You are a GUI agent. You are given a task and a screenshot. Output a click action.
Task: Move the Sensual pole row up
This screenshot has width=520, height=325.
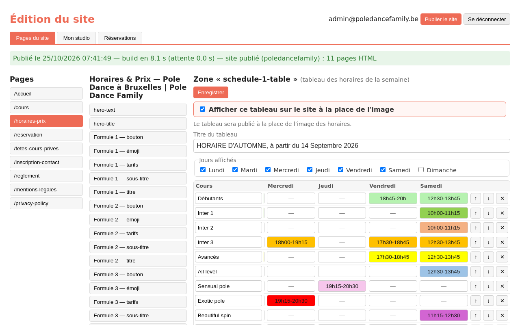coord(476,286)
